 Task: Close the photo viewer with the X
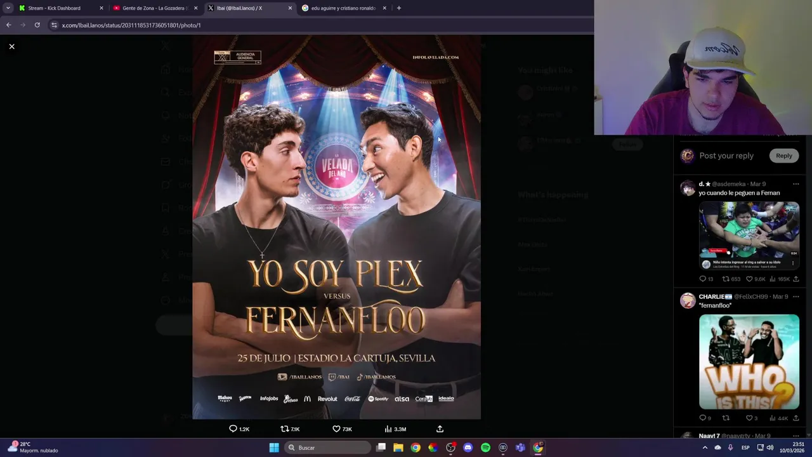click(11, 46)
